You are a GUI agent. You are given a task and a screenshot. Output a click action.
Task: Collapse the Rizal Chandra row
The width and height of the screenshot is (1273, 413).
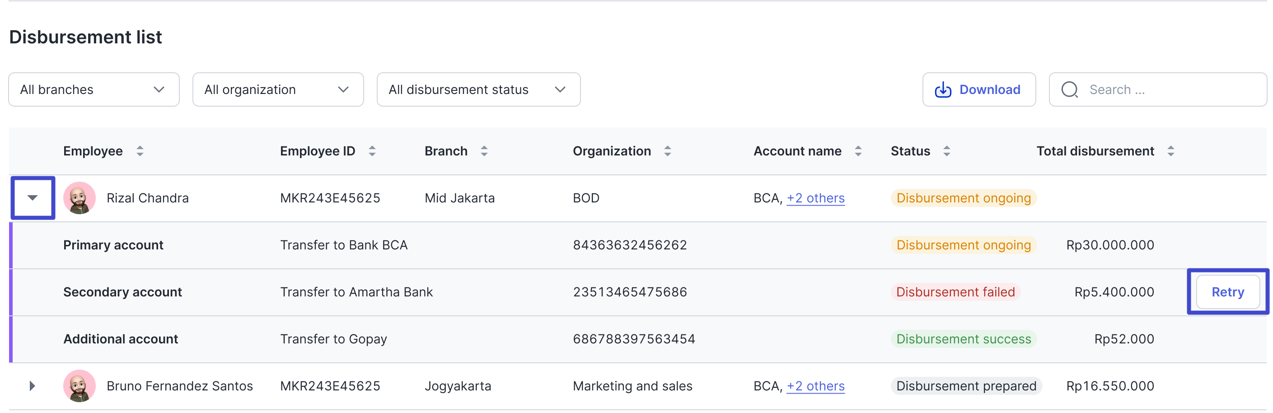[x=33, y=198]
